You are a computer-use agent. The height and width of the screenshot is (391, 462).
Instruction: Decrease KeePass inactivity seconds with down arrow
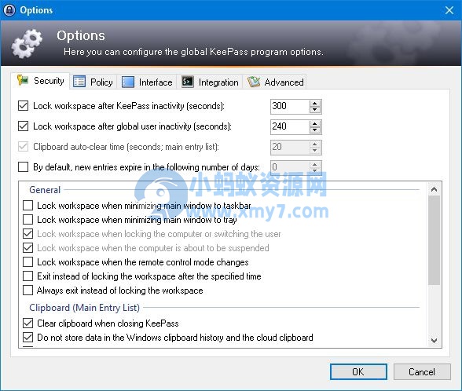[314, 110]
